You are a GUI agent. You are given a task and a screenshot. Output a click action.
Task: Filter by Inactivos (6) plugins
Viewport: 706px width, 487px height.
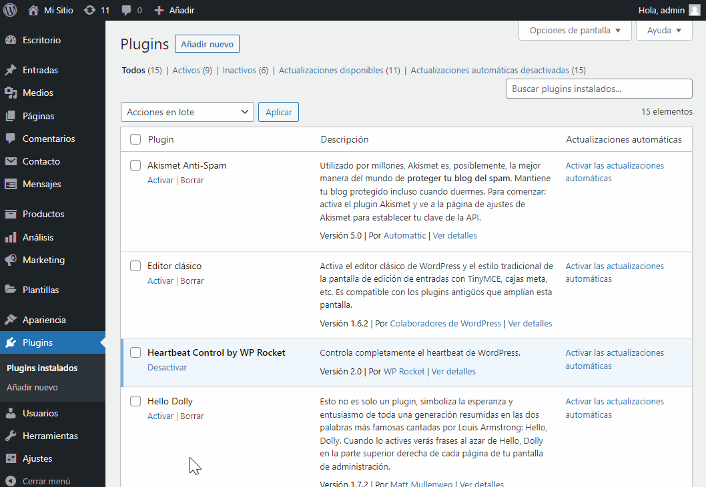(x=246, y=70)
